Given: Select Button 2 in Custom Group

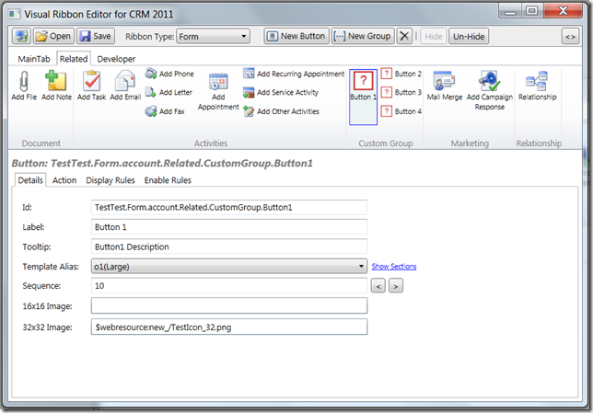Looking at the screenshot, I should [x=401, y=74].
